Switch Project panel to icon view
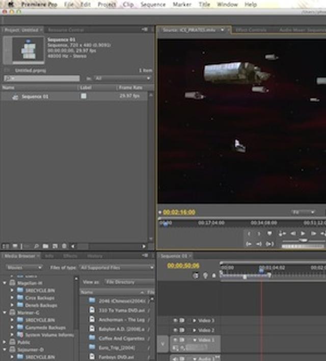The height and width of the screenshot is (361, 326). 15,246
